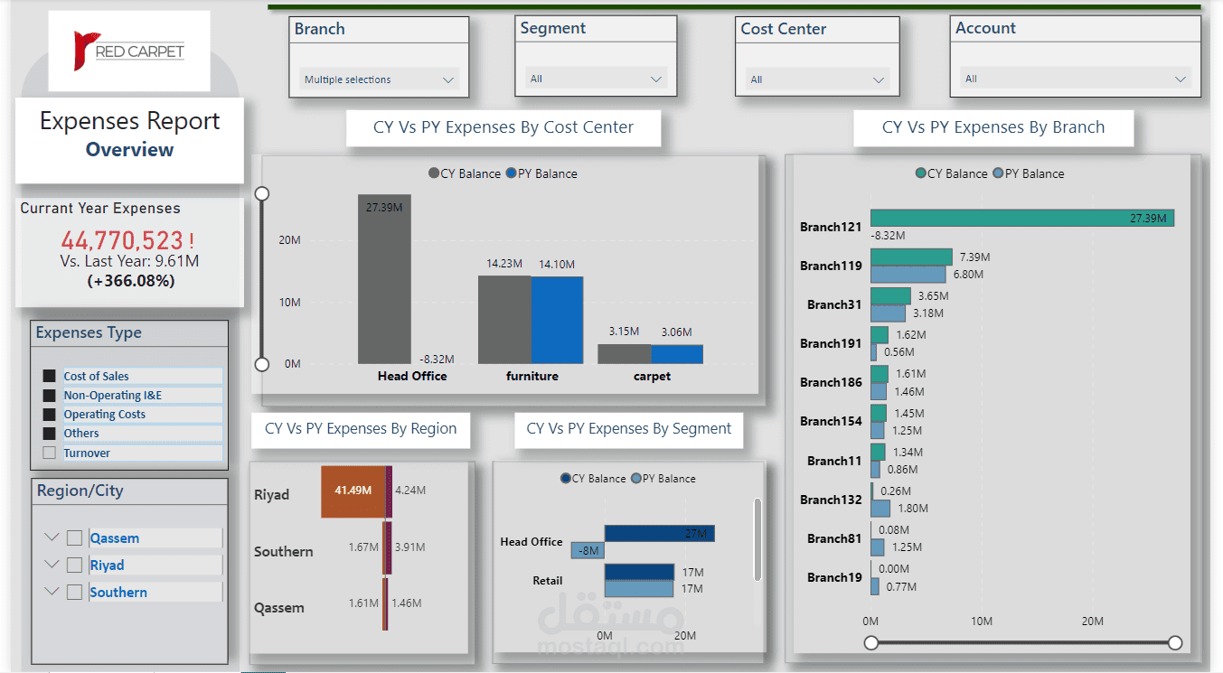Screen dimensions: 1223x673
Task: Toggle the Non-Operating I&E checkbox
Action: pos(49,395)
